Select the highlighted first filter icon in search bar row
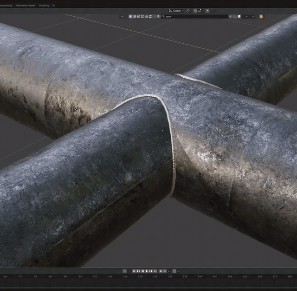Screen dimensions: 297x291 [130, 17]
